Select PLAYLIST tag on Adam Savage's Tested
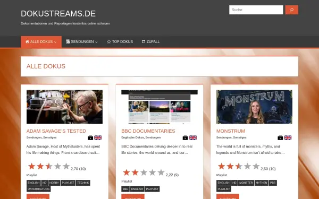This screenshot has height=199, width=319. click(68, 183)
